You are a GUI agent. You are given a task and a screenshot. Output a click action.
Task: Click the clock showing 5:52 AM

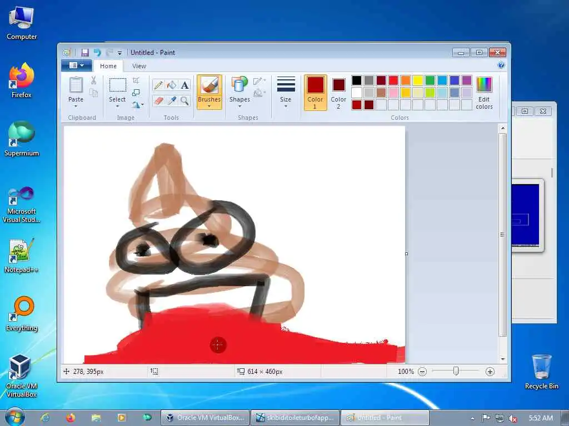(541, 418)
